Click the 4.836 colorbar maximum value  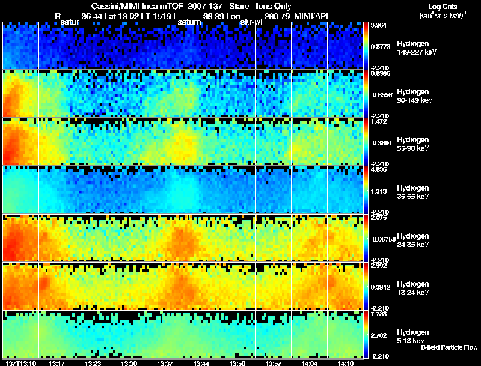coord(379,169)
